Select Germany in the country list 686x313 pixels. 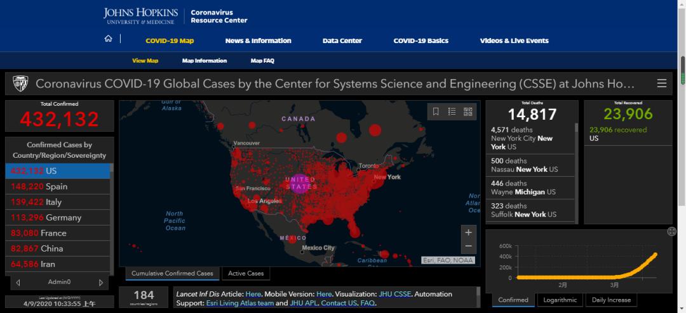(57, 217)
